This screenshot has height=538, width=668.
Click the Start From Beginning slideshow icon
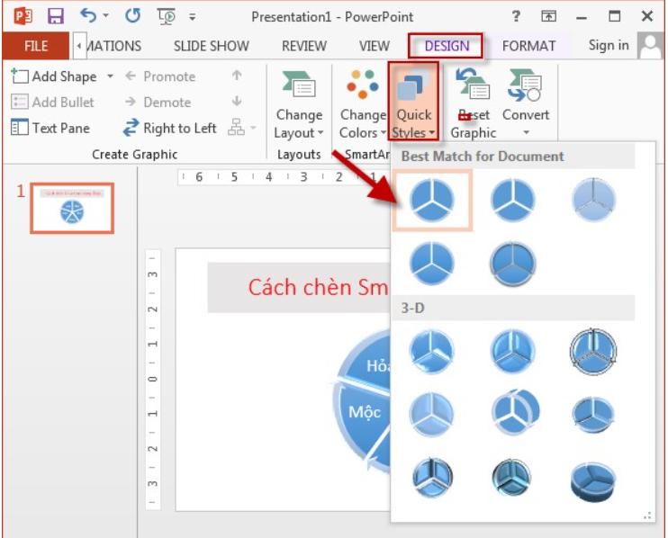coord(167,16)
